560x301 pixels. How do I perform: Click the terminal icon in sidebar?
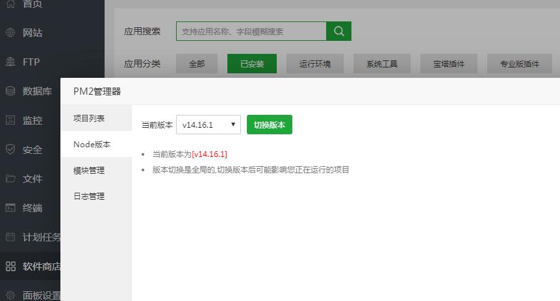[x=10, y=208]
